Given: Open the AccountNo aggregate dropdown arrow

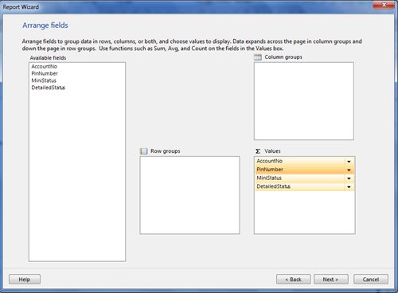Looking at the screenshot, I should 349,162.
